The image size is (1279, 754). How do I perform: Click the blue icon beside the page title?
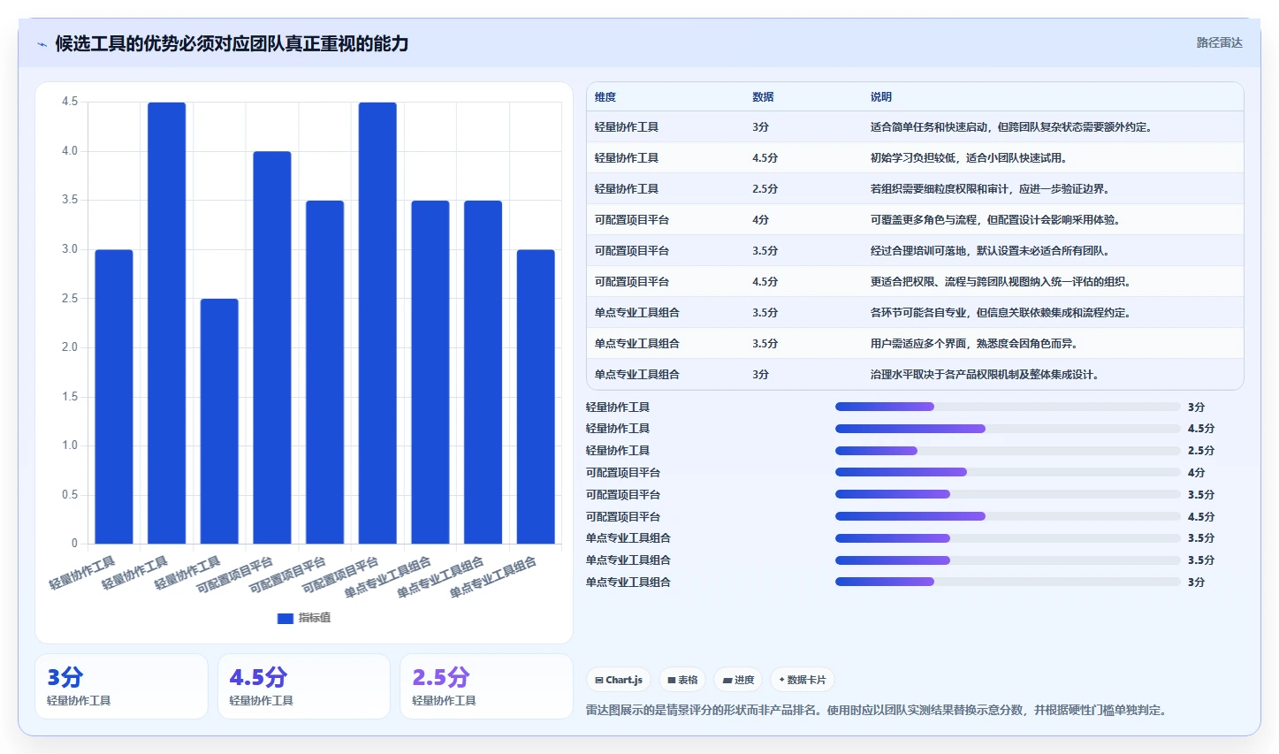(x=42, y=44)
